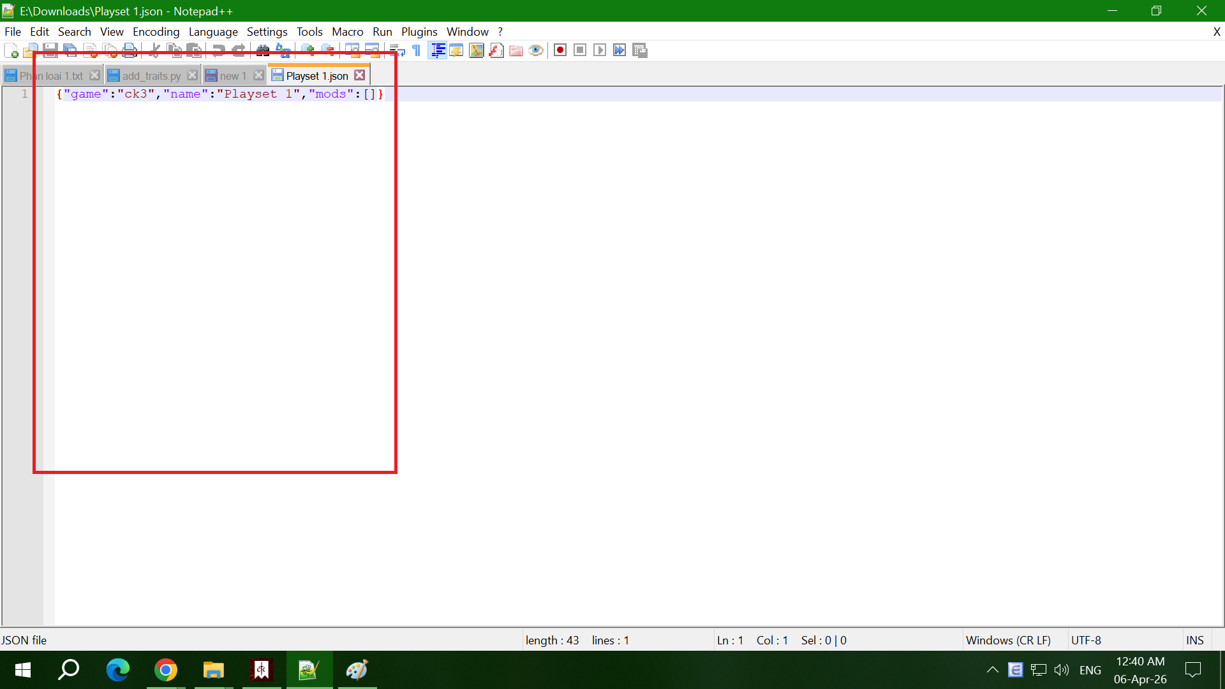Open the question mark help menu
Screen dimensions: 1225x689
coord(501,32)
